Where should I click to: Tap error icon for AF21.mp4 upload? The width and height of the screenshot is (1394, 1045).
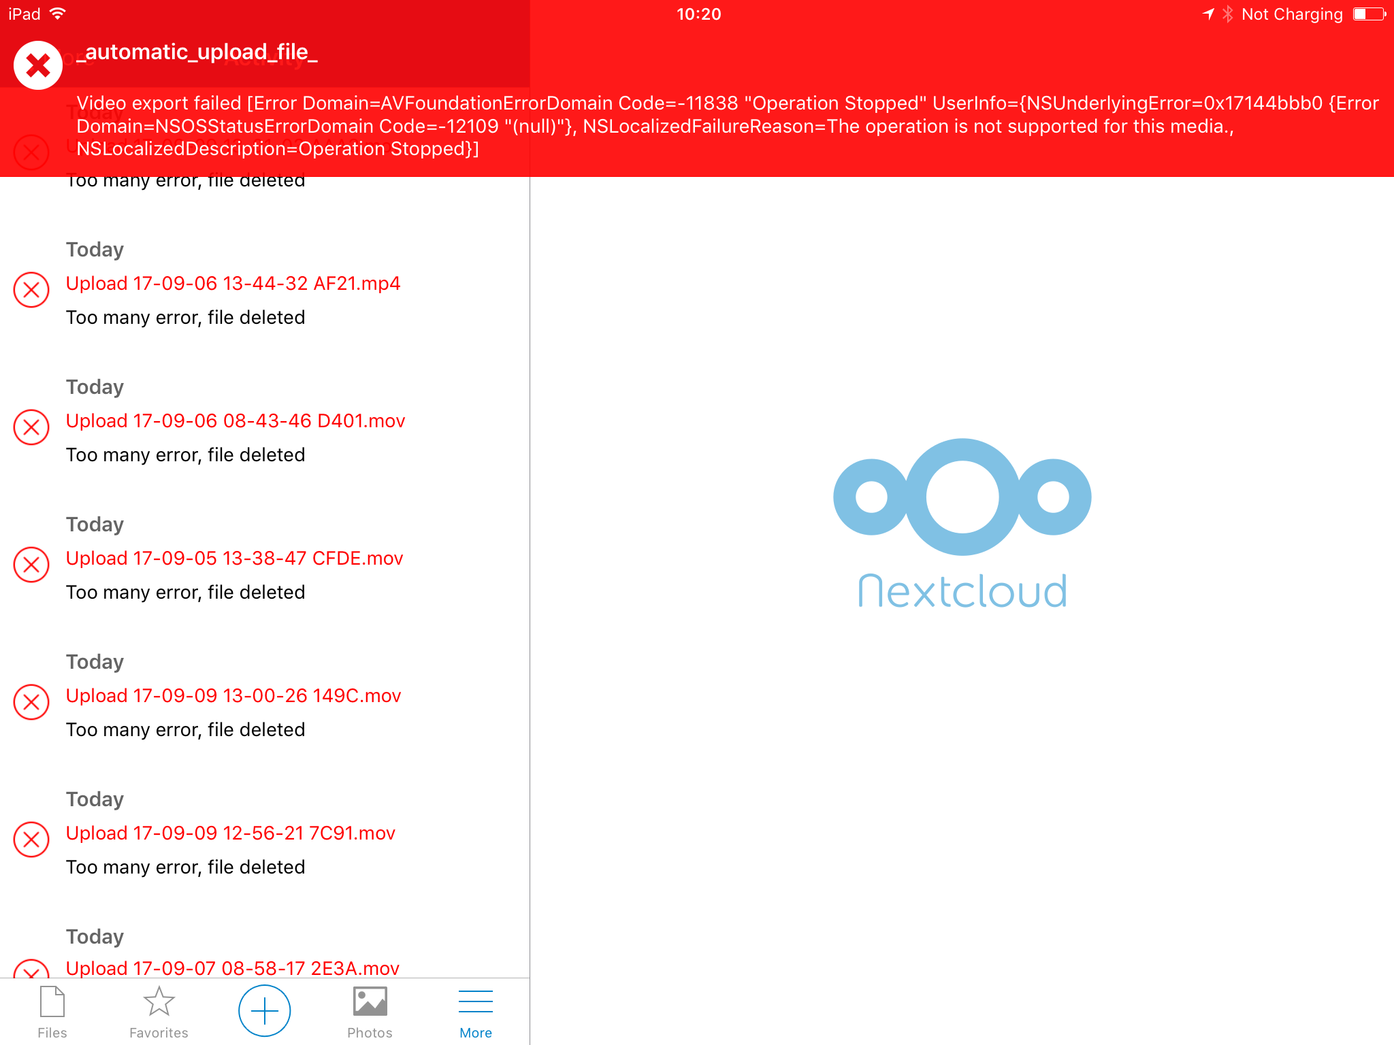(x=31, y=290)
